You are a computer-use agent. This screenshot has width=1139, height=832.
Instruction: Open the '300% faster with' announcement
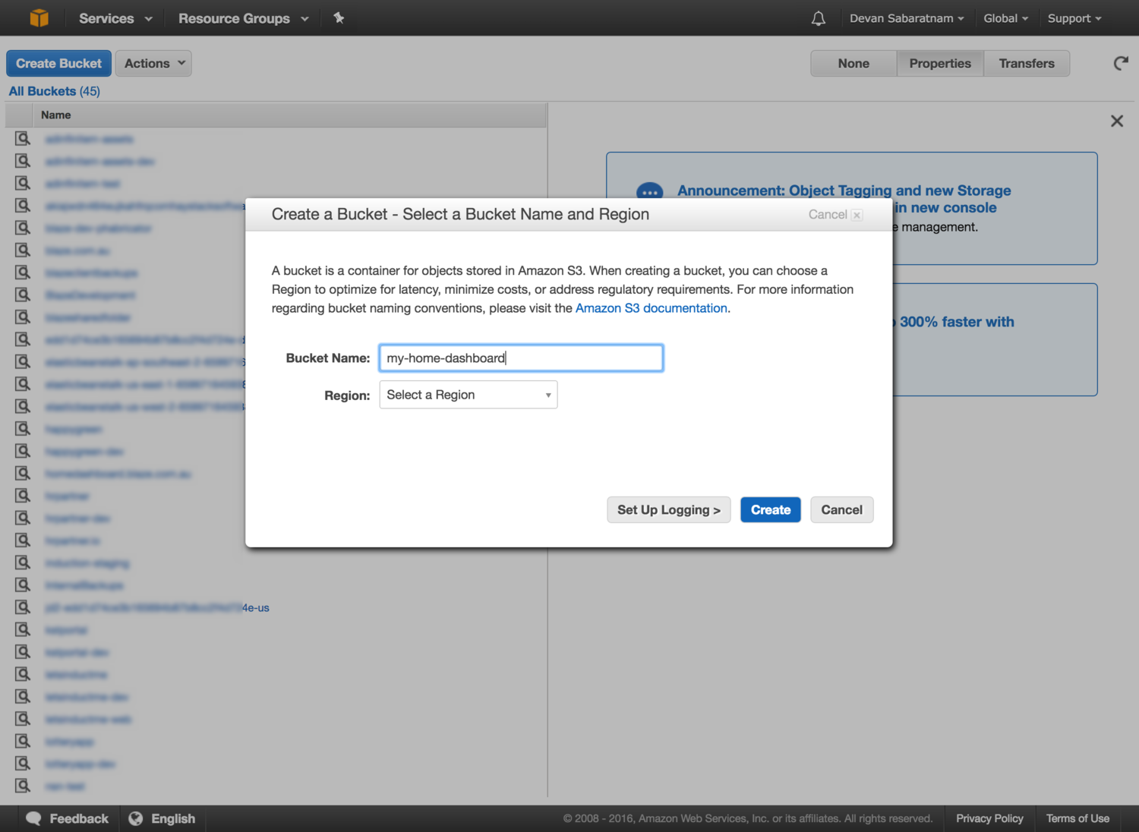coord(957,322)
